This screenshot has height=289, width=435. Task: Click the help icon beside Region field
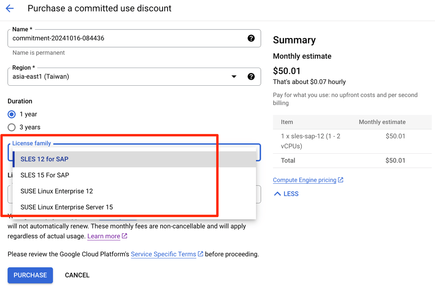(x=251, y=76)
